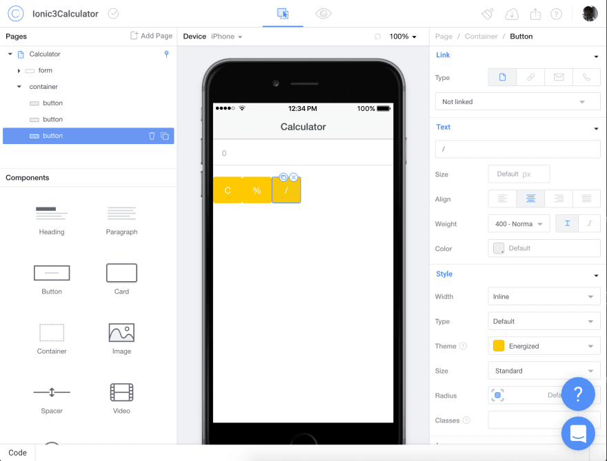Image resolution: width=607 pixels, height=461 pixels.
Task: Click the cloud download export icon
Action: click(512, 14)
